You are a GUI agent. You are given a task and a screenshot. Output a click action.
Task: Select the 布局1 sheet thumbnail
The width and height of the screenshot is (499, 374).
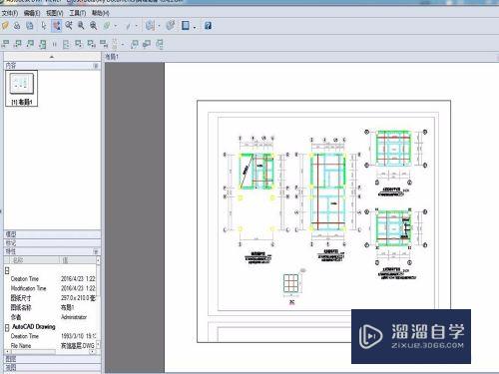point(22,88)
